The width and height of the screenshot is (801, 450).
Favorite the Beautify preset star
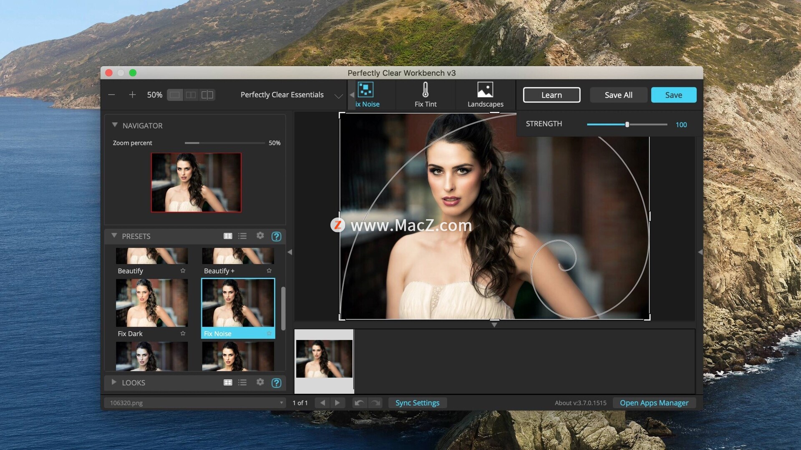pyautogui.click(x=183, y=271)
